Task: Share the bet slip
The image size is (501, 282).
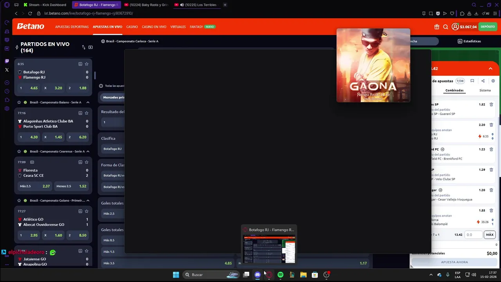Action: 483,81
